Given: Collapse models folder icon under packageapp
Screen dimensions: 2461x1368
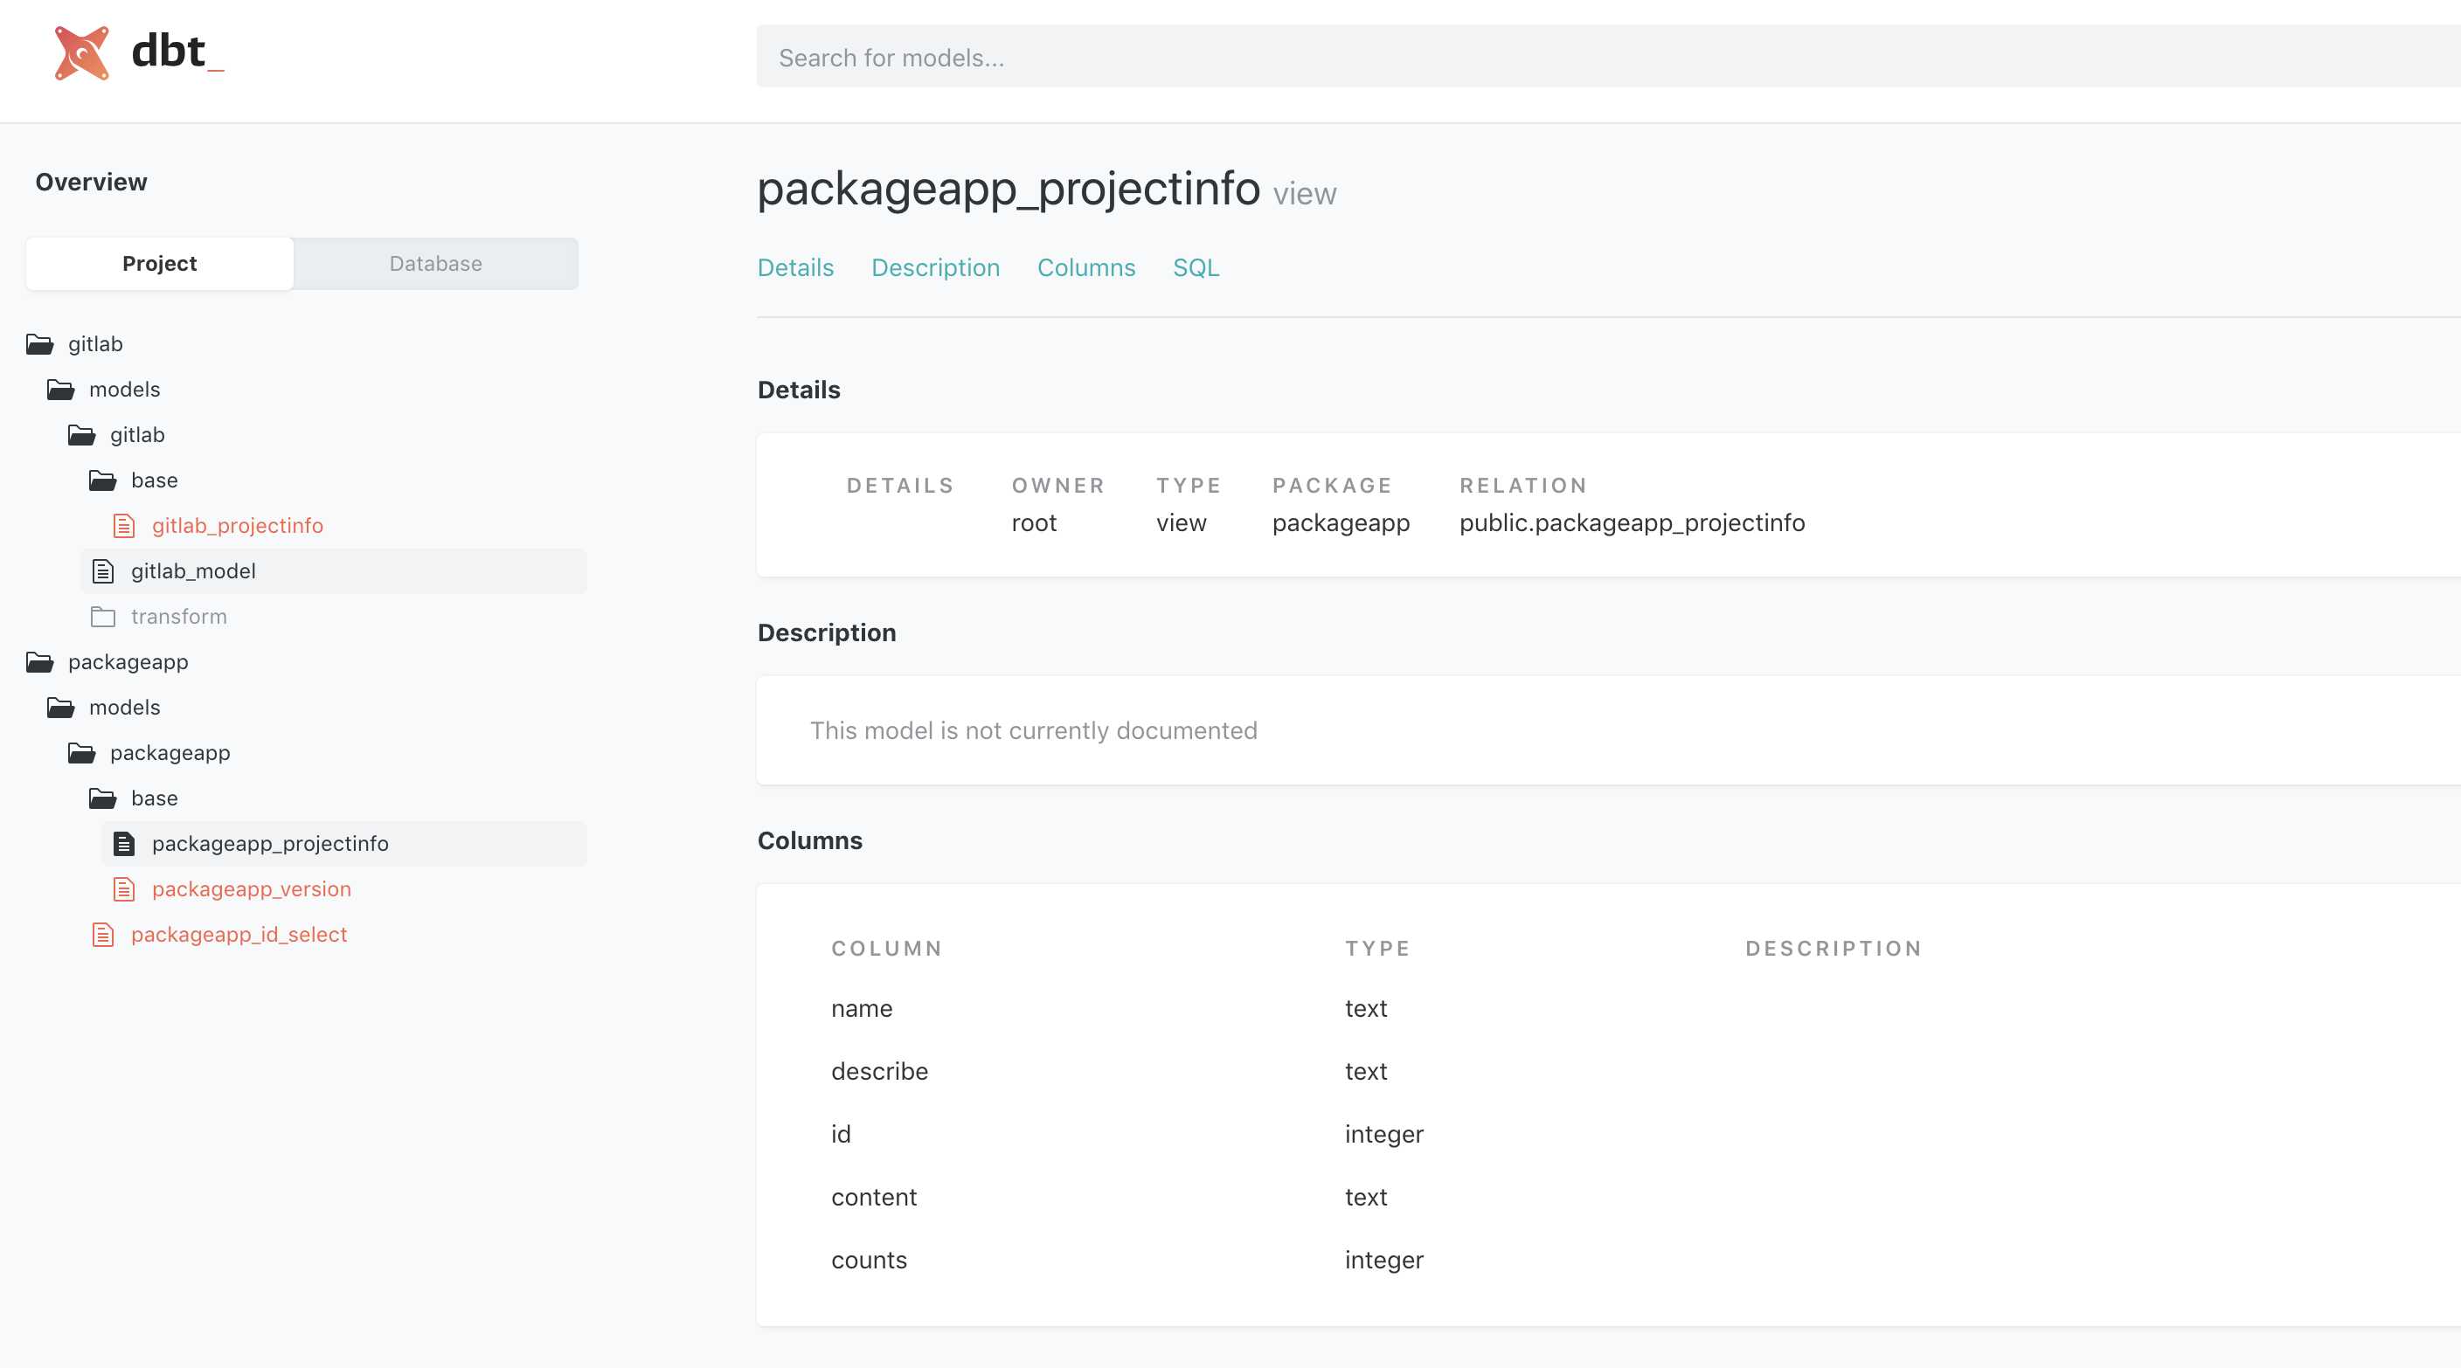Looking at the screenshot, I should click(60, 708).
